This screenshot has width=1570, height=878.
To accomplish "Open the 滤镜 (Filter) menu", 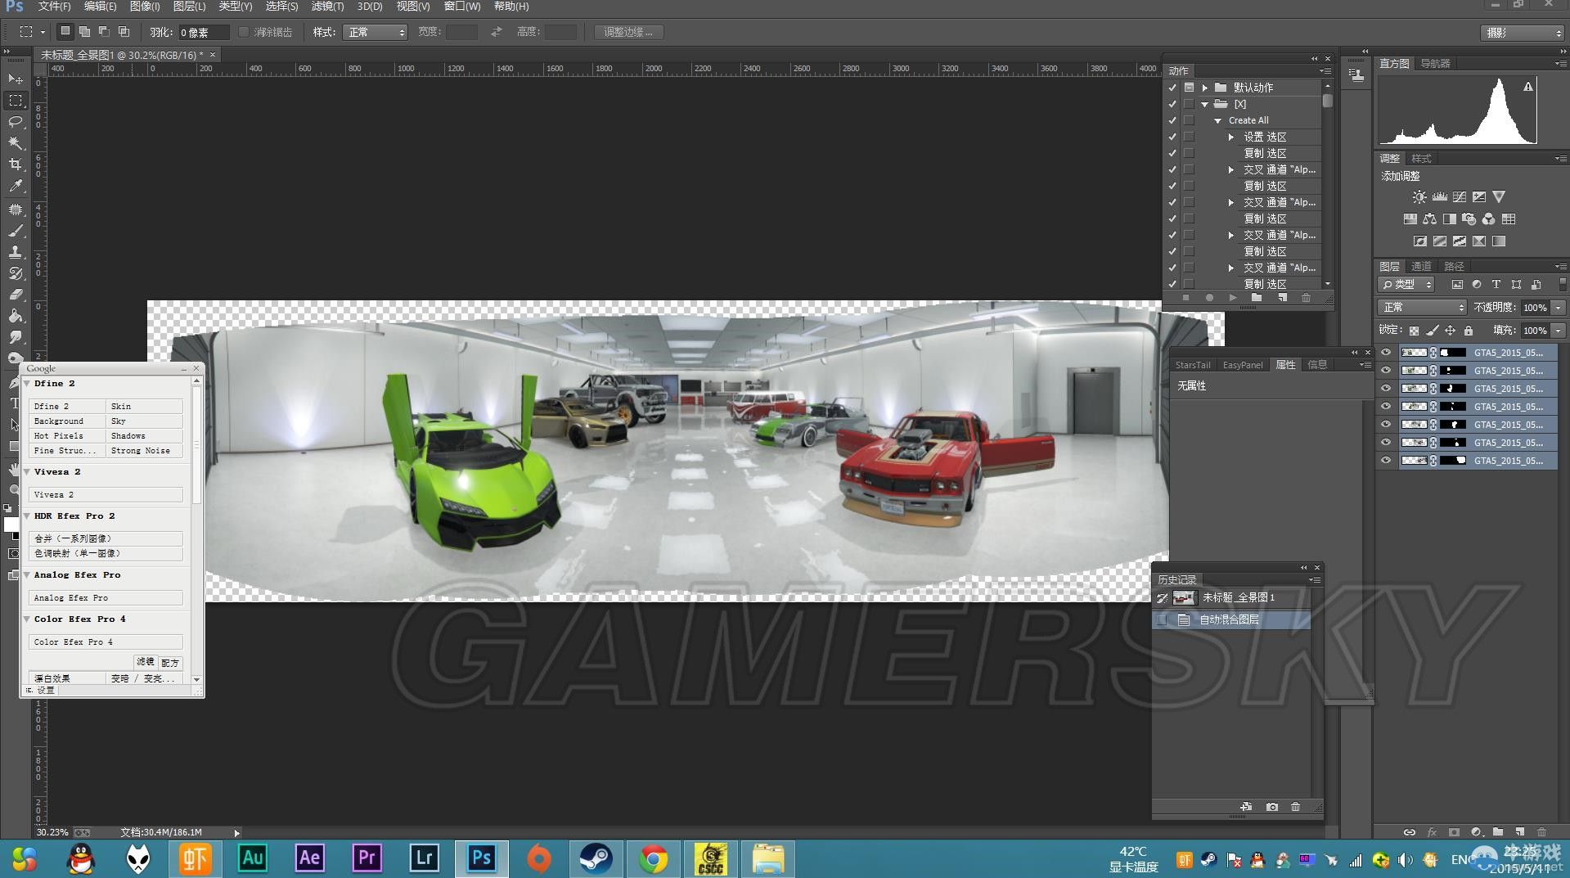I will [327, 7].
